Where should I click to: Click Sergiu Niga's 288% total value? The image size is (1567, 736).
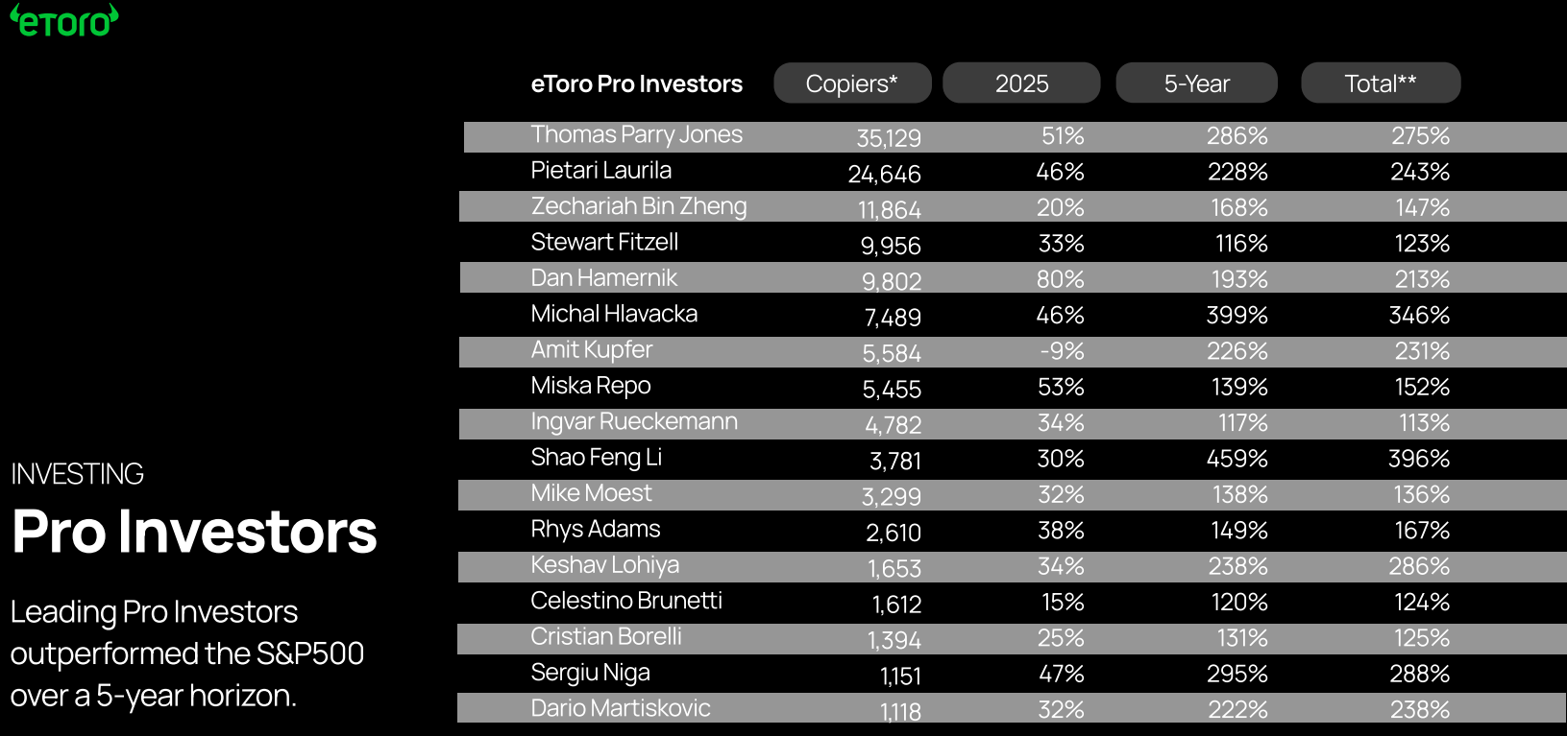pyautogui.click(x=1419, y=675)
